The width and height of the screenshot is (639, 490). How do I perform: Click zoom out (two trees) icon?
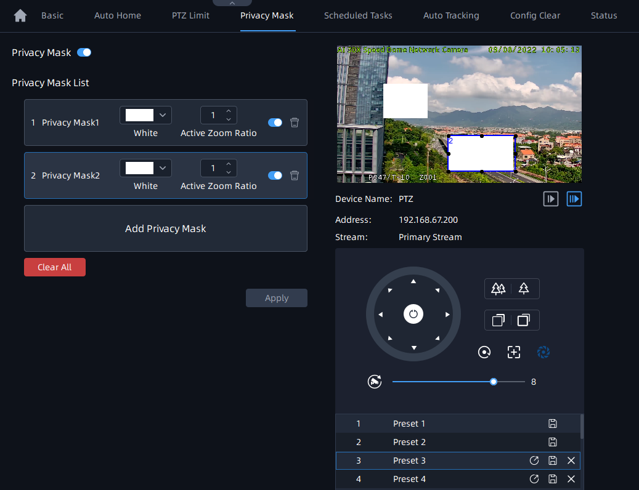(x=499, y=288)
